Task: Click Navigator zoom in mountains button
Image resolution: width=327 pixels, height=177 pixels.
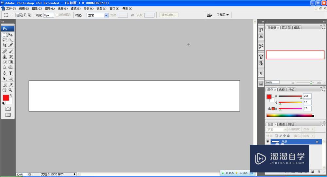Action: [318, 82]
